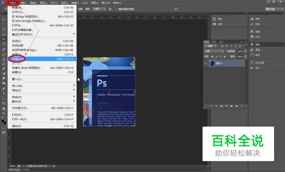Image resolution: width=285 pixels, height=172 pixels.
Task: Click background color swatch
Action: pos(5,123)
